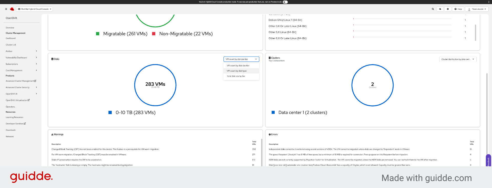492x188 pixels.
Task: Open the kebab menu in top banner
Action: pos(489,2)
